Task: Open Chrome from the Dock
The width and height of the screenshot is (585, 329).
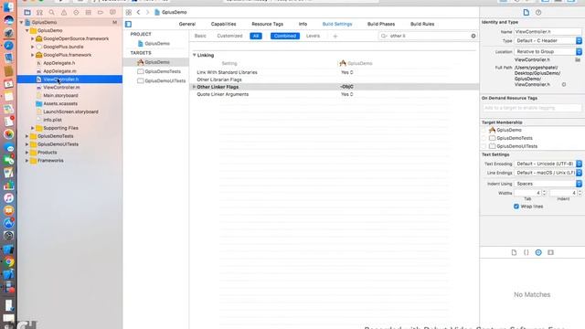Action: pyautogui.click(x=9, y=262)
